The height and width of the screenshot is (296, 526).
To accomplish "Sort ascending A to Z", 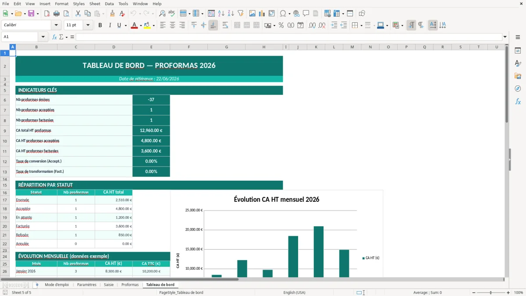I will point(221,14).
